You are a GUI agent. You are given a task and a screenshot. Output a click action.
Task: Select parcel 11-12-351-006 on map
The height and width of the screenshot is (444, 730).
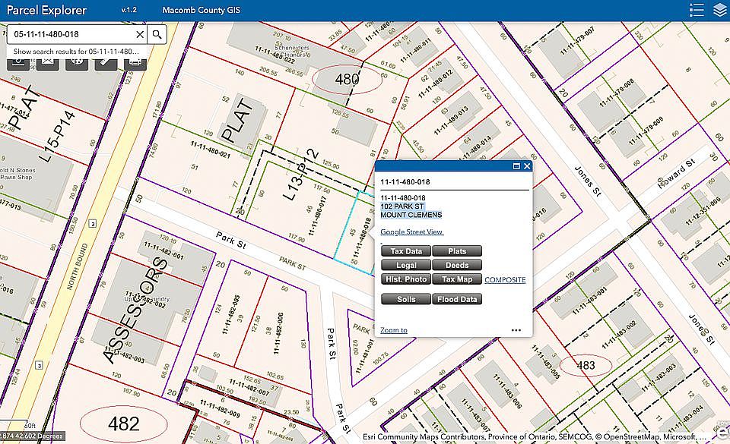pyautogui.click(x=703, y=211)
